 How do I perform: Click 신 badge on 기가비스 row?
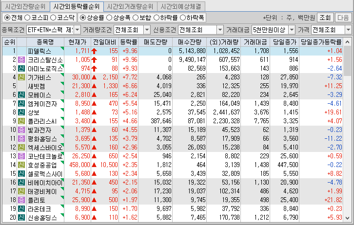(21, 77)
